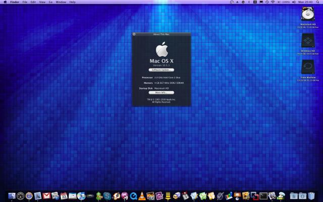Click the eject menu bar icon
Viewport: 323px width, 202px height.
[237, 2]
